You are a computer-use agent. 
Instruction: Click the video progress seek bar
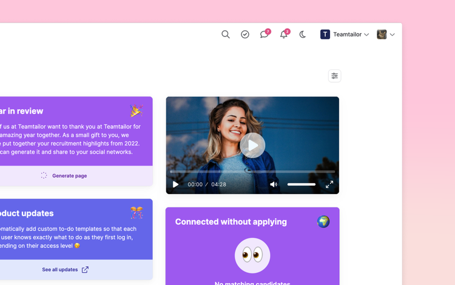[252, 172]
